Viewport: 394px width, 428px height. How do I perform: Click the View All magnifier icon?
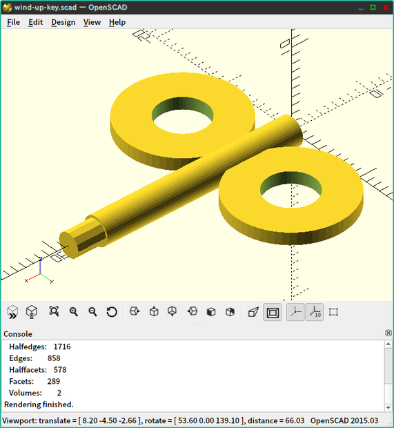(x=54, y=311)
